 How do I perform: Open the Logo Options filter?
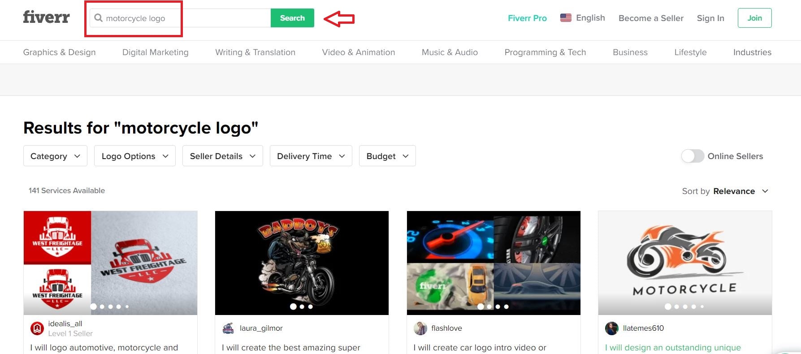(x=135, y=156)
